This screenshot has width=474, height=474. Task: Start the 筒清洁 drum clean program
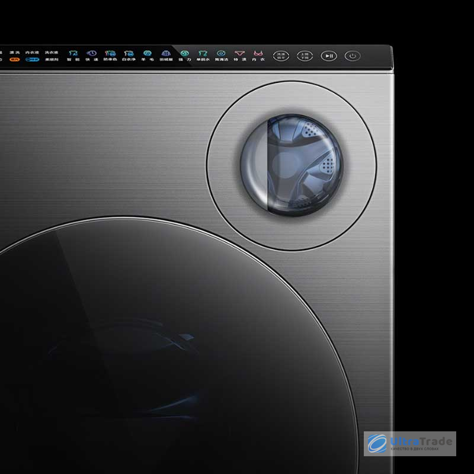221,56
